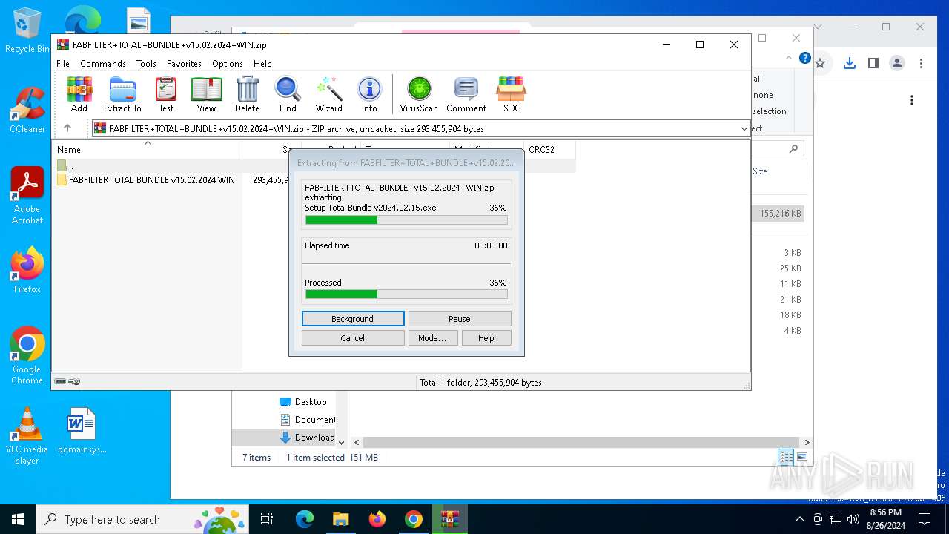Click the Background button in extraction dialog
949x534 pixels.
tap(353, 319)
